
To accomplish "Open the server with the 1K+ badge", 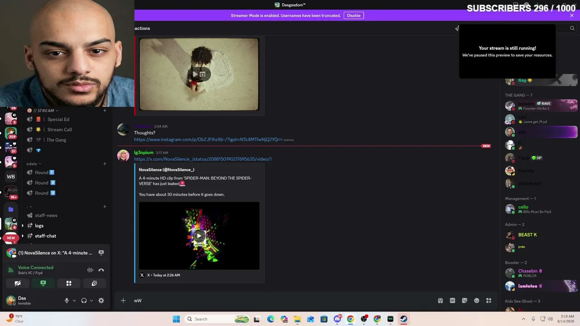I will [11, 192].
